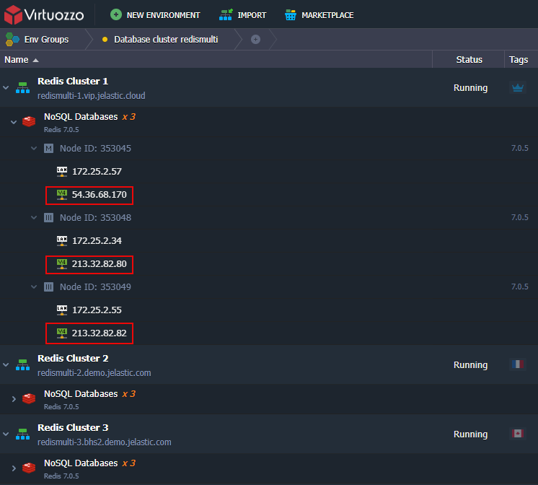The image size is (538, 485).
Task: Click the Tags column header
Action: [x=519, y=60]
